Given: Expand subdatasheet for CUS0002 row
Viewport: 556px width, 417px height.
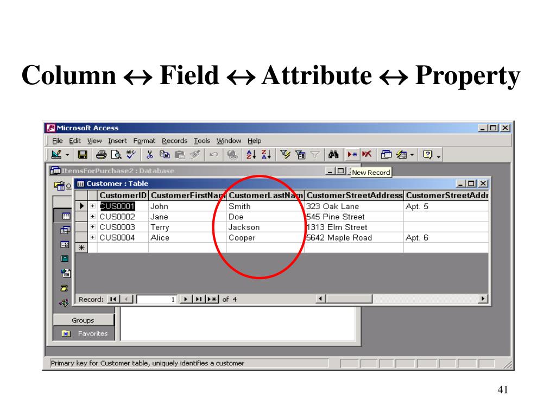Looking at the screenshot, I should [x=92, y=216].
